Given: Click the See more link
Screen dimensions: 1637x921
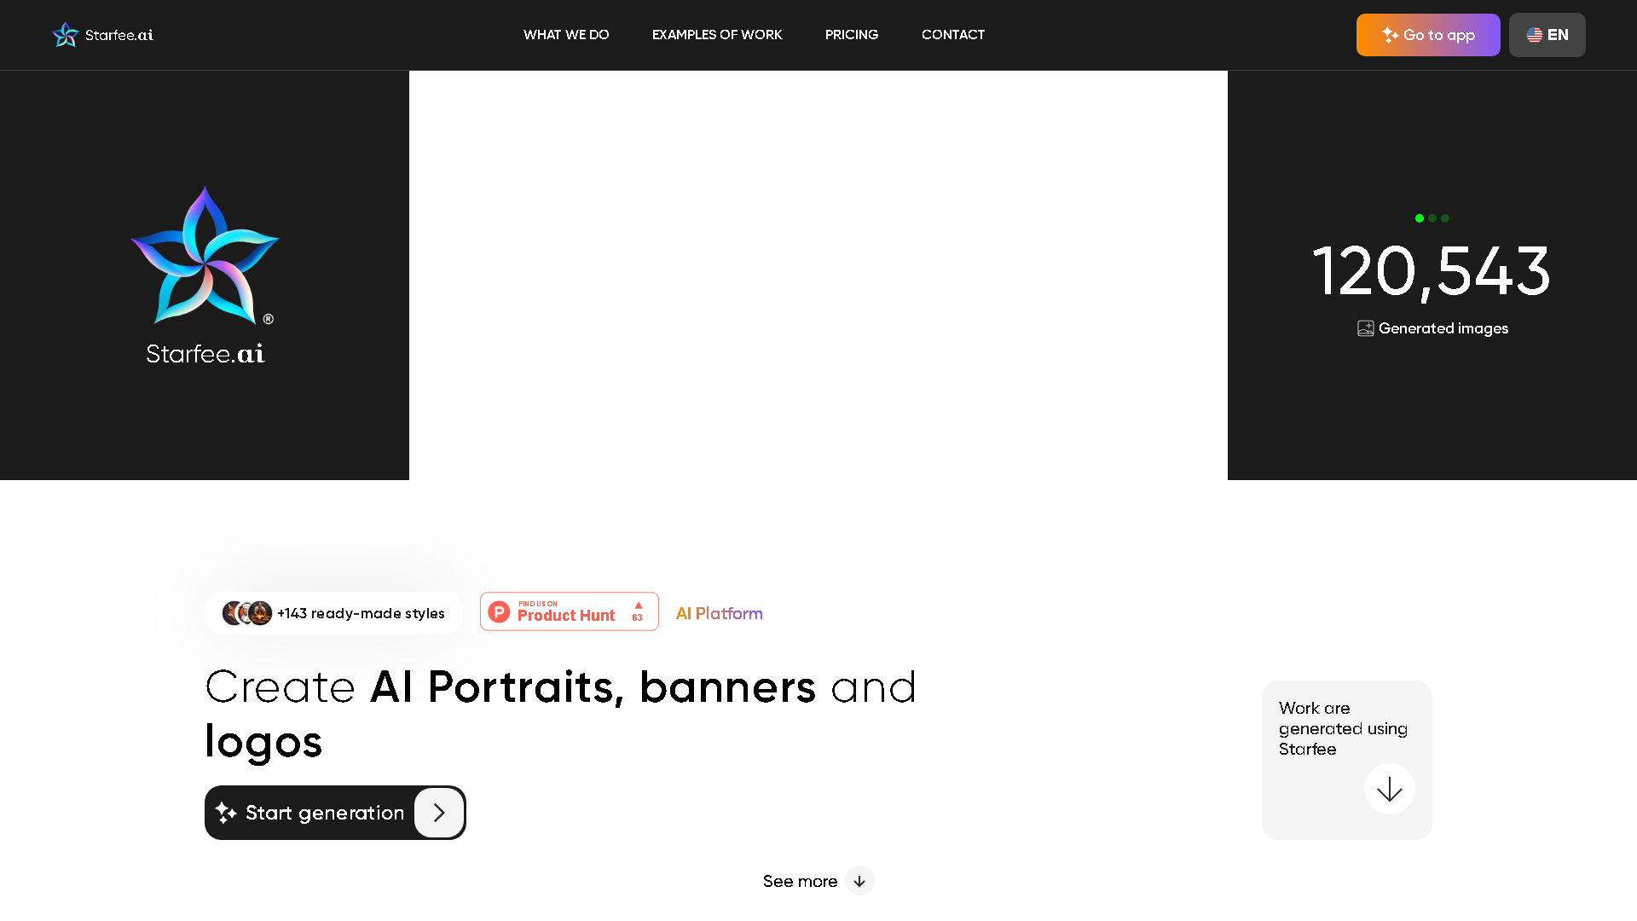Looking at the screenshot, I should tap(818, 881).
